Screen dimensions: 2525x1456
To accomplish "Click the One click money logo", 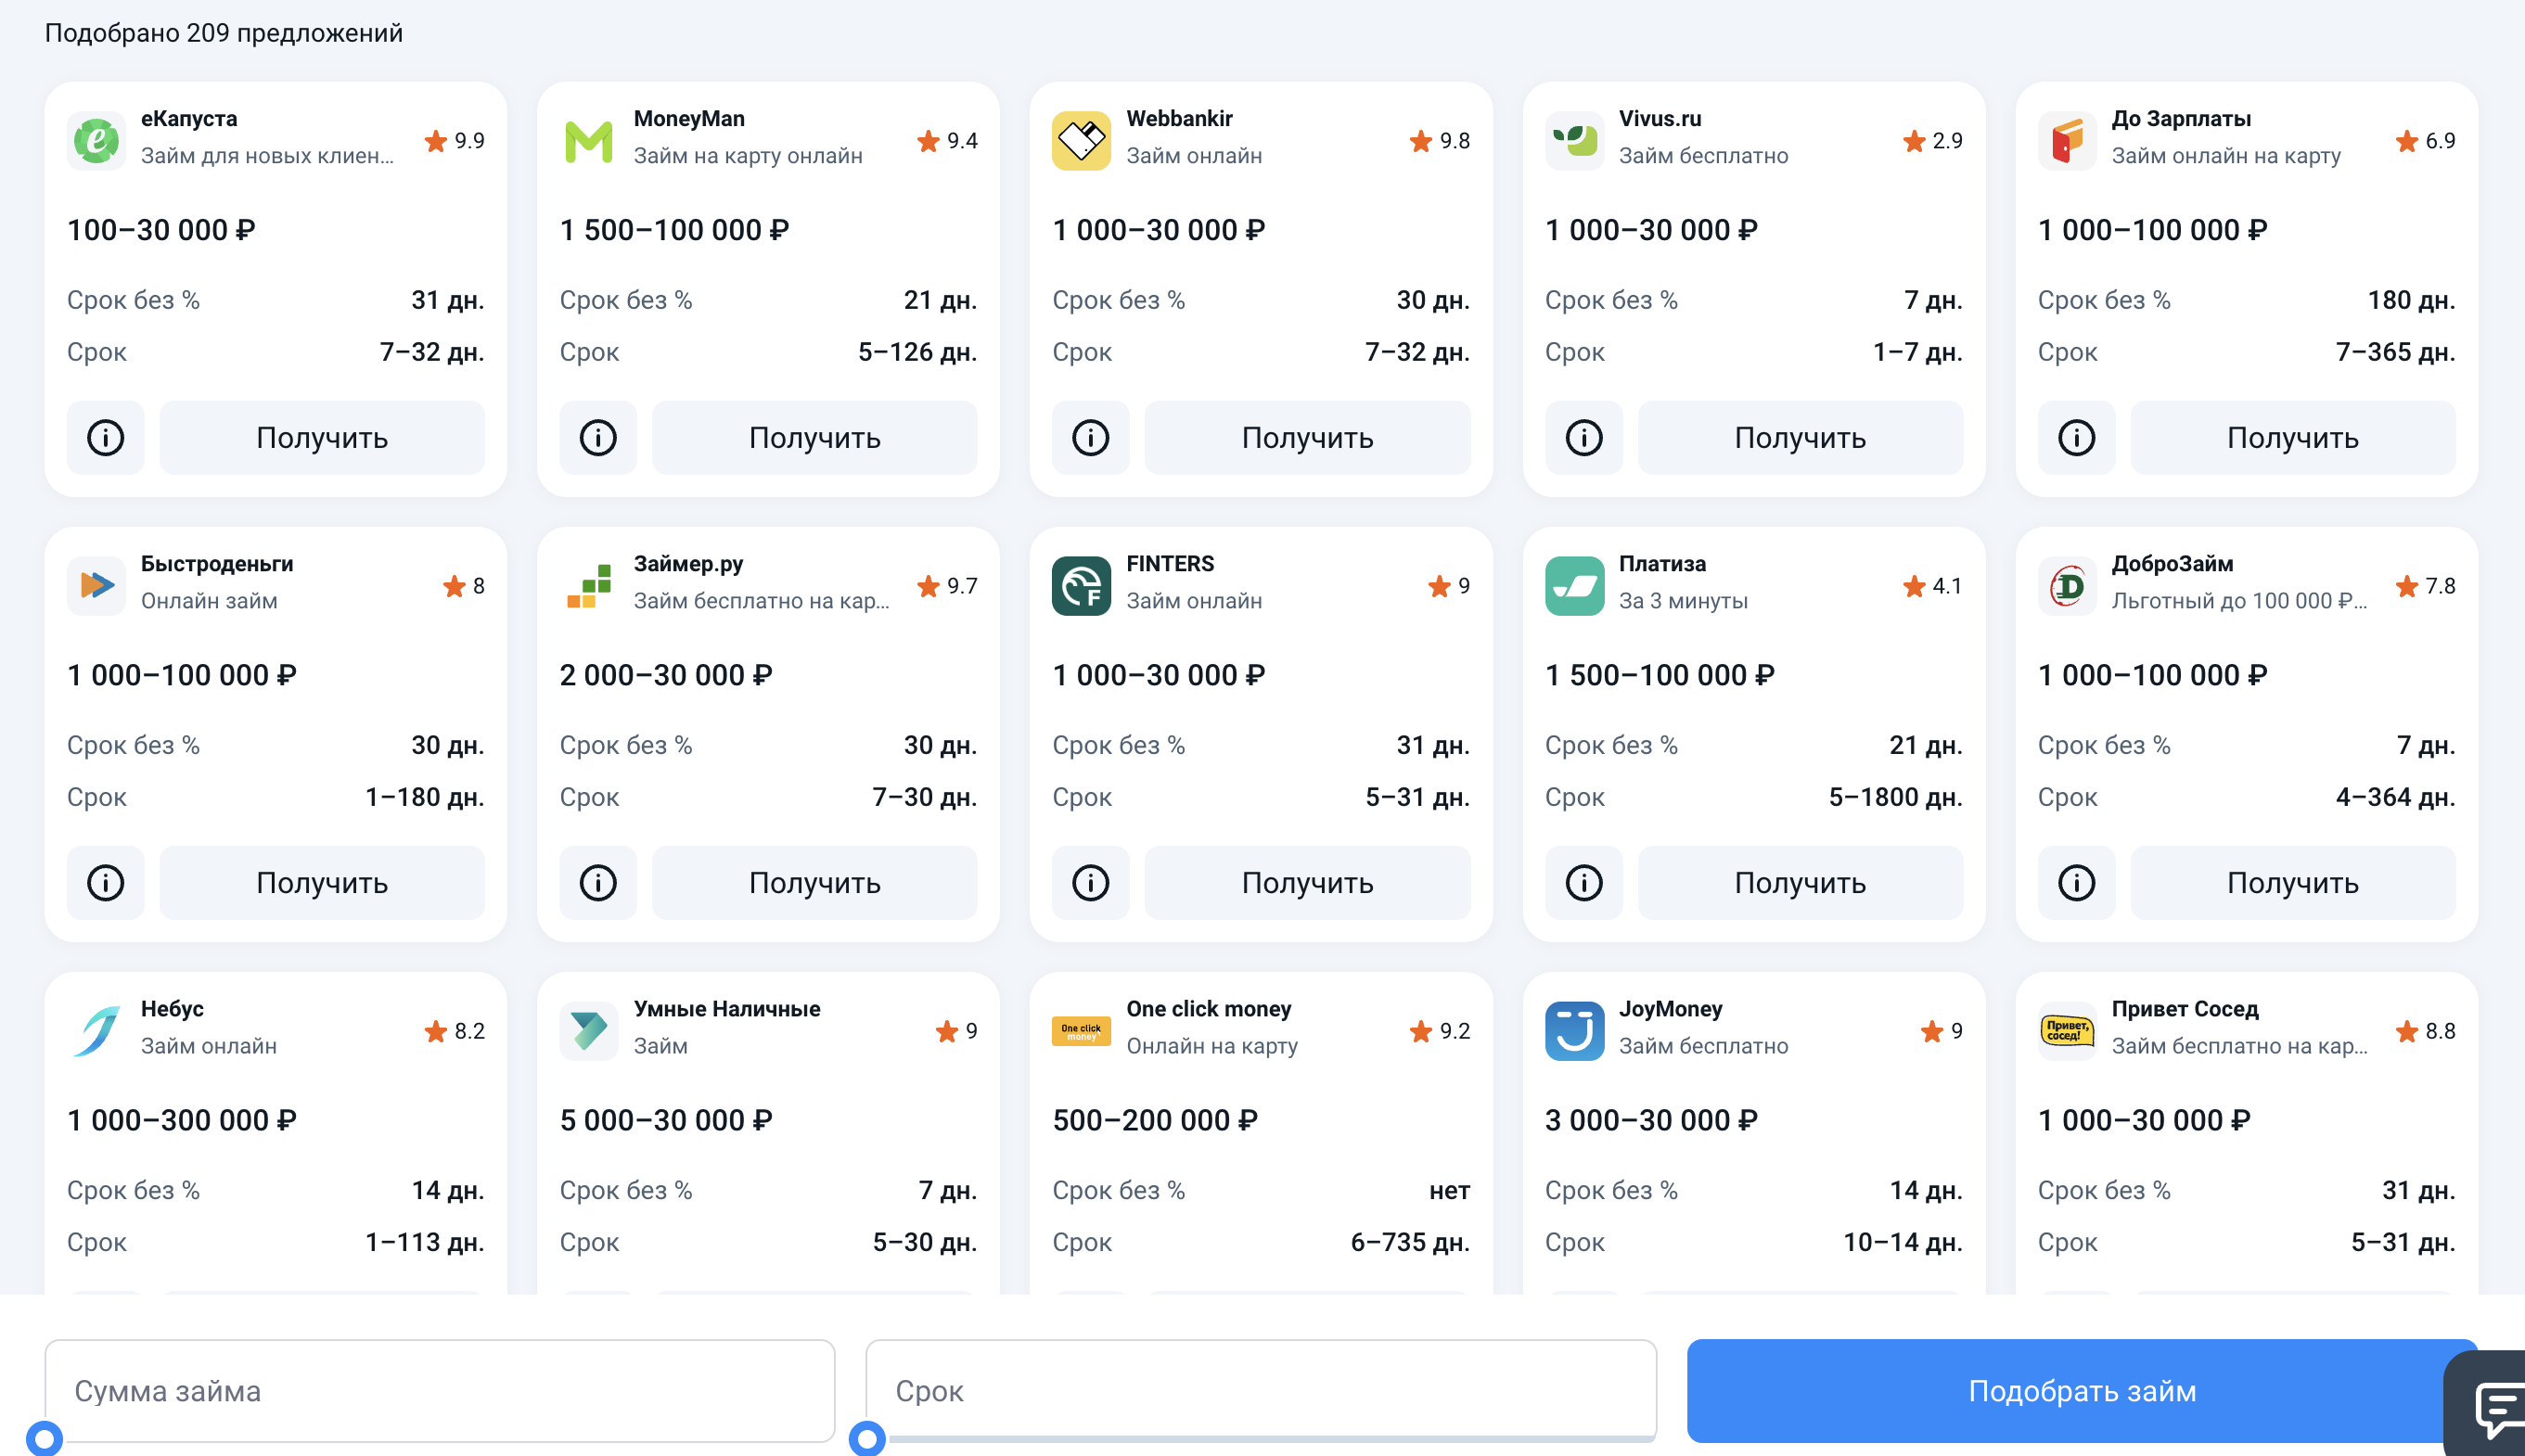I will coord(1082,1030).
